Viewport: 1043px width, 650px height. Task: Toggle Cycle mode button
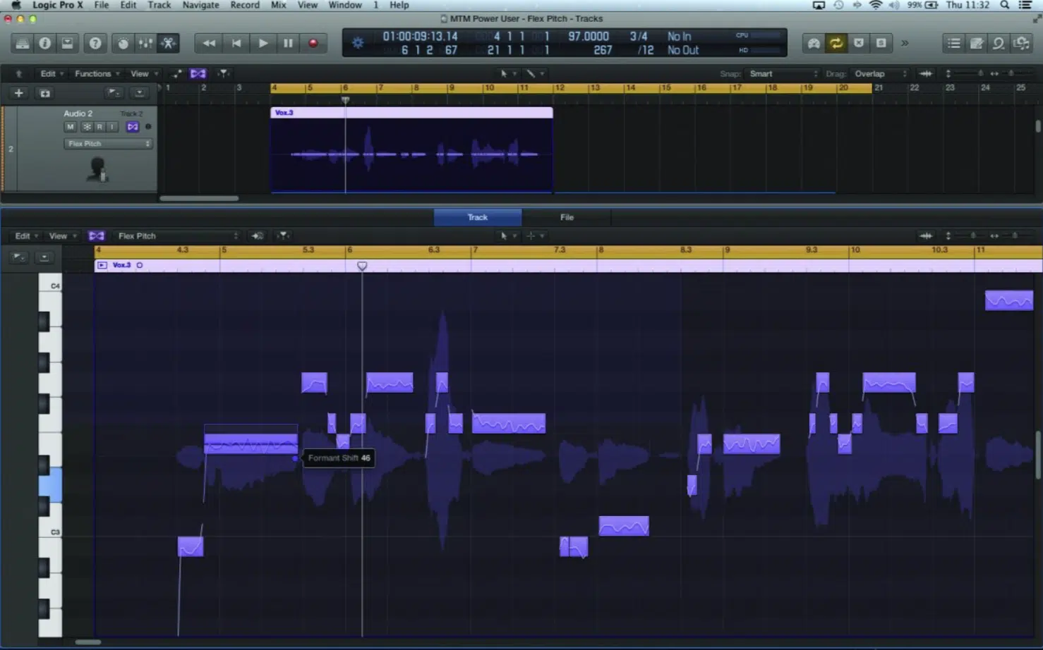836,44
